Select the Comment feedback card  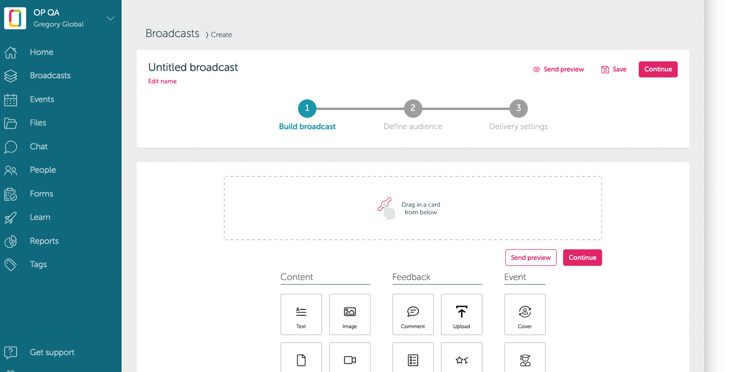(x=413, y=314)
